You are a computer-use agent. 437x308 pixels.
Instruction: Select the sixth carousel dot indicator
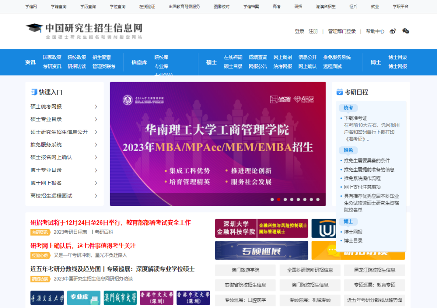305,199
